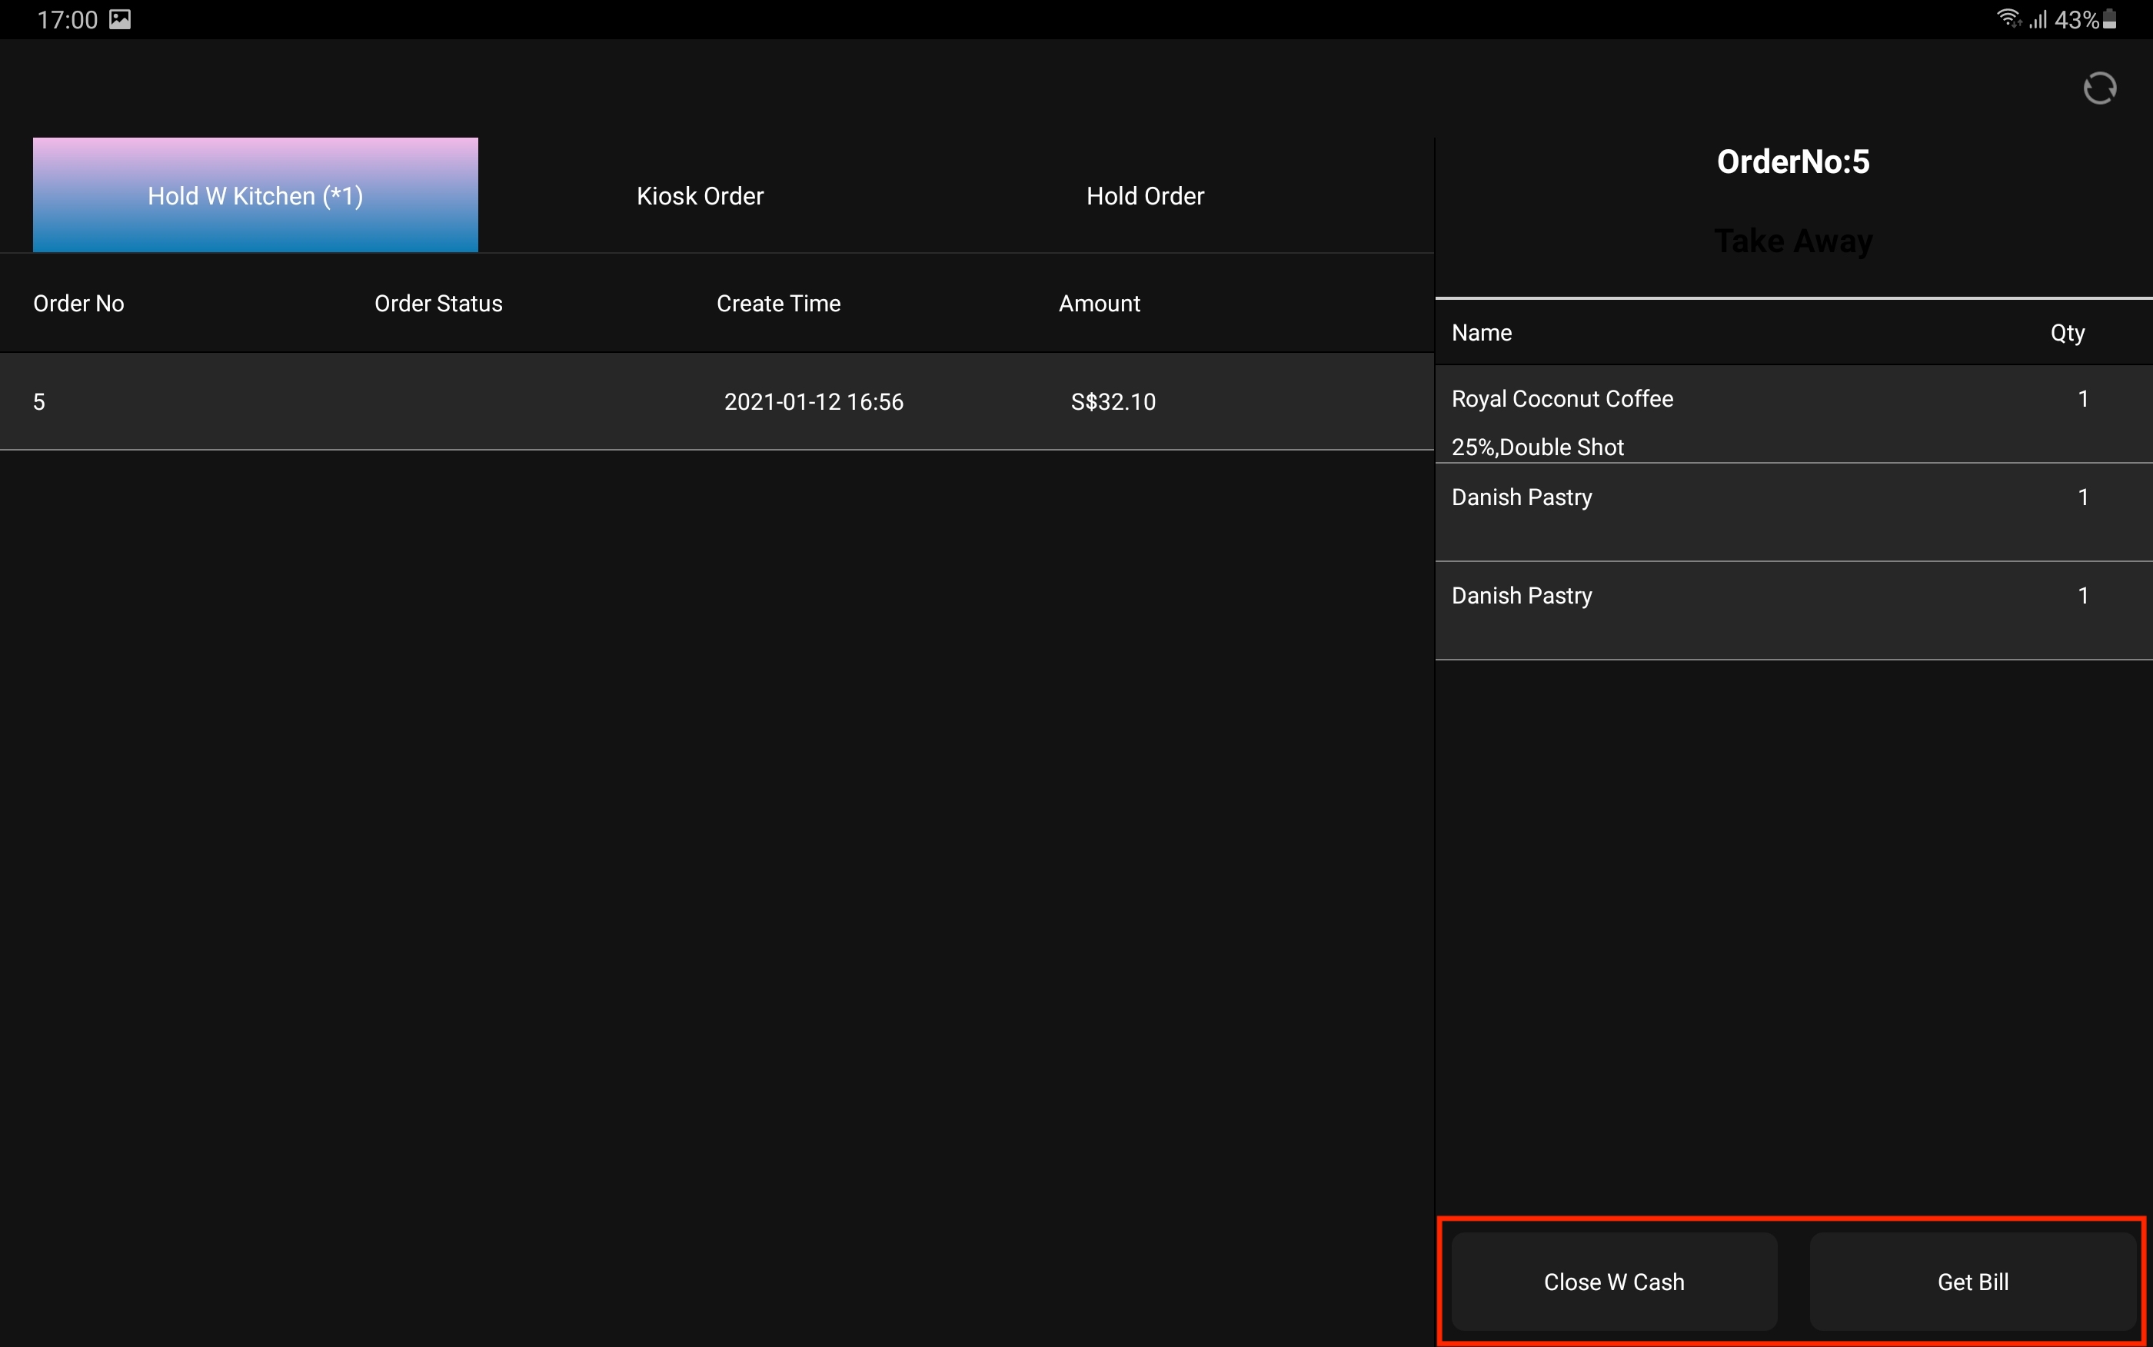Tap the S$32.10 order amount
Image resolution: width=2153 pixels, height=1347 pixels.
(x=1113, y=402)
